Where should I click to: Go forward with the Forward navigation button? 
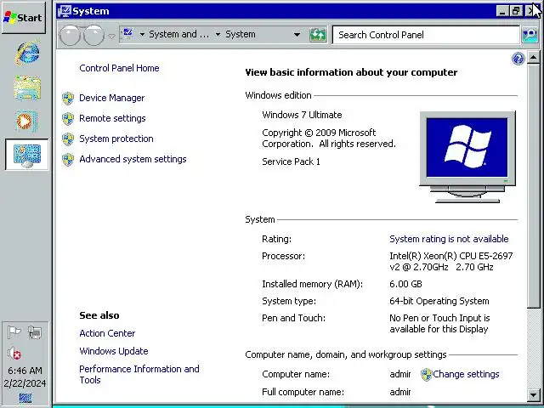tap(93, 35)
